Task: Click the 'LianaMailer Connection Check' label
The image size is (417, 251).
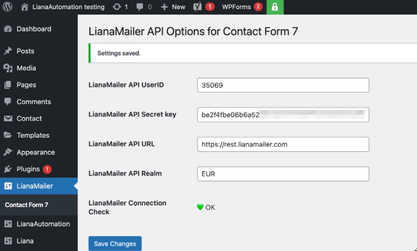Action: point(127,208)
